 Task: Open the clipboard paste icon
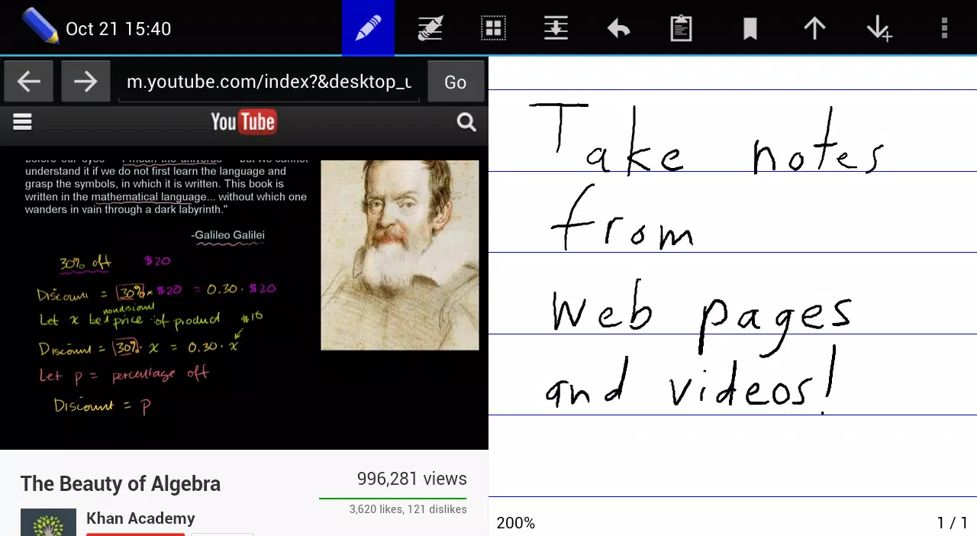[681, 28]
